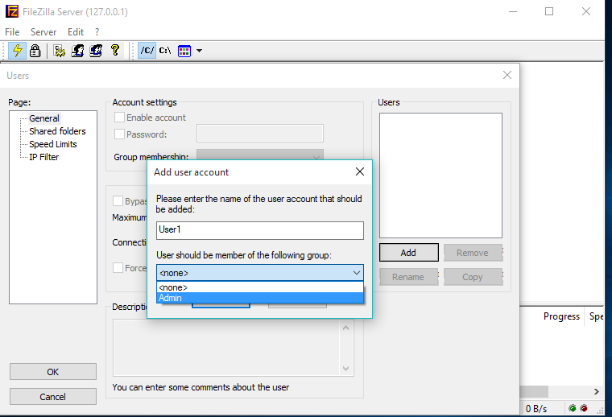Click the user account name field
612x417 pixels.
pos(259,230)
